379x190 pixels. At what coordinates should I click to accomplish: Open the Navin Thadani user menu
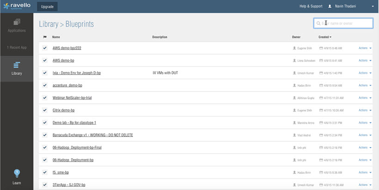345,6
